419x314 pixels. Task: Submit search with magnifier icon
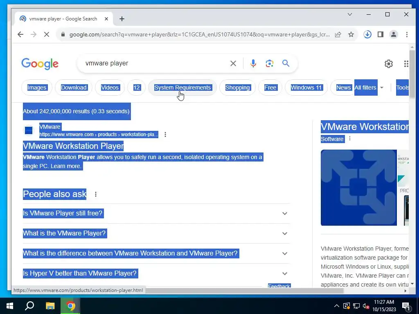[286, 63]
